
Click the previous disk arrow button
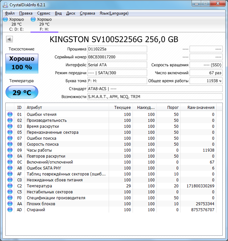pyautogui.click(x=9, y=39)
